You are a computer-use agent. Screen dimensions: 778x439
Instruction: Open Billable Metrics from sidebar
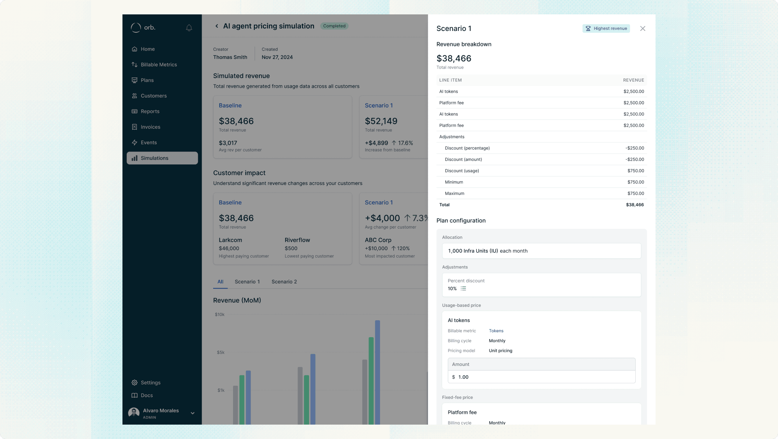point(158,65)
